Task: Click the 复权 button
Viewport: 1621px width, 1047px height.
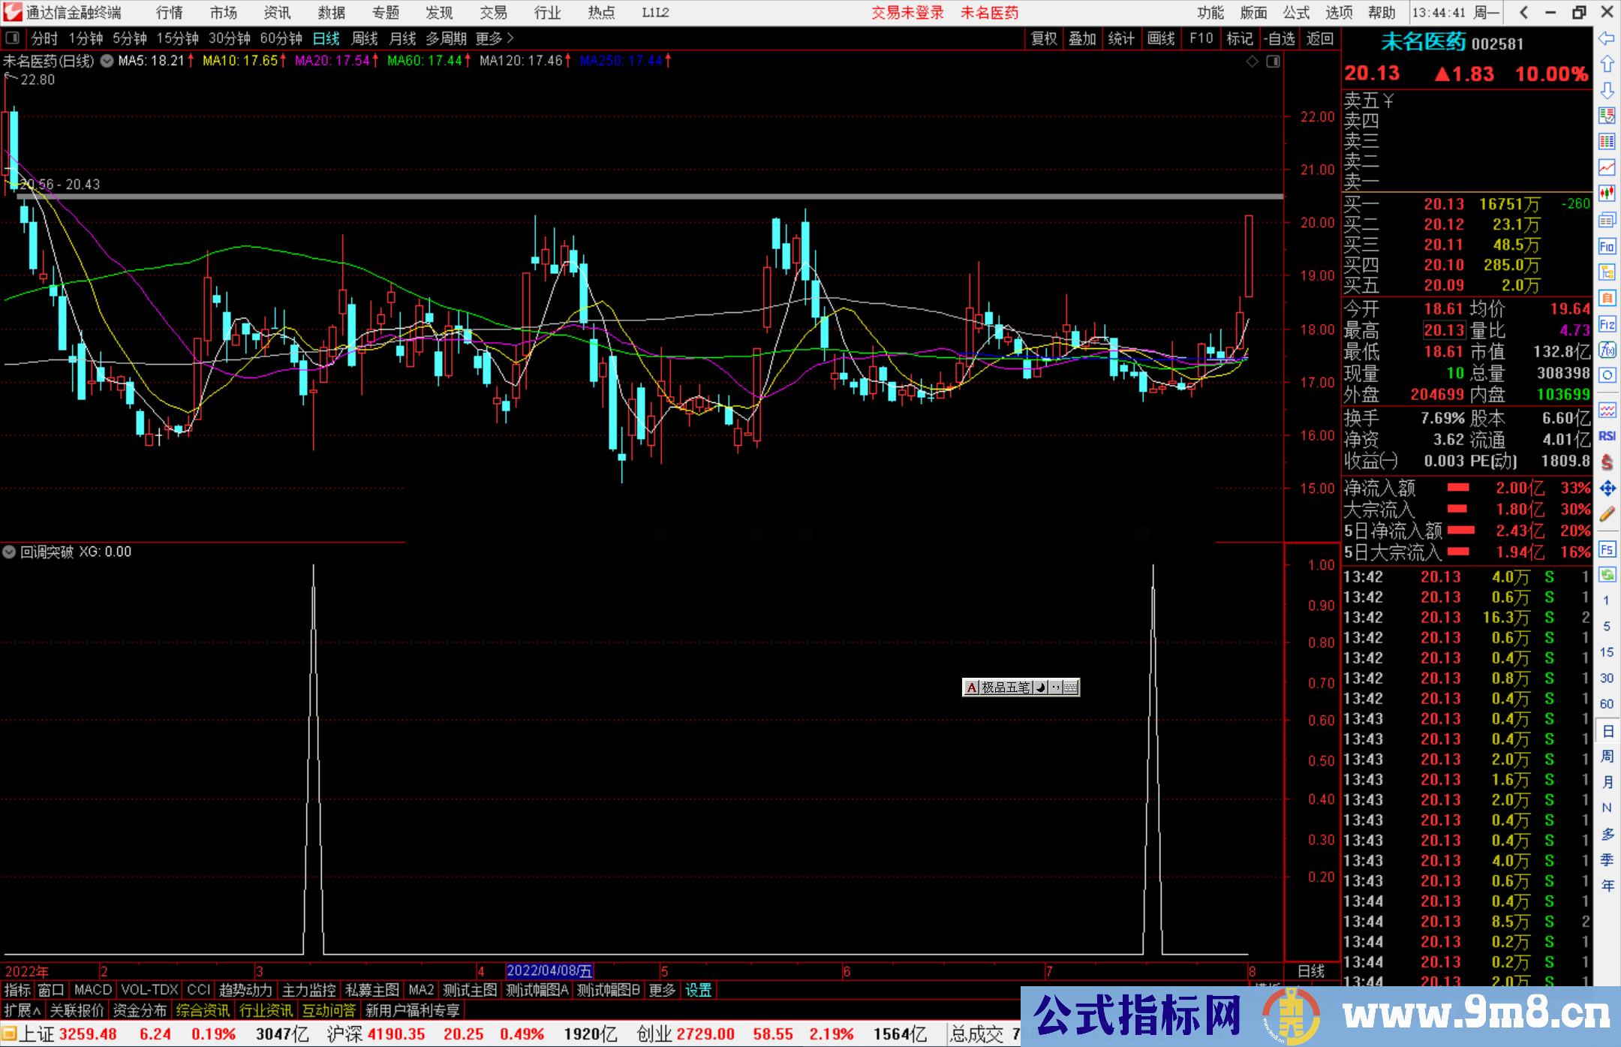Action: tap(1043, 38)
